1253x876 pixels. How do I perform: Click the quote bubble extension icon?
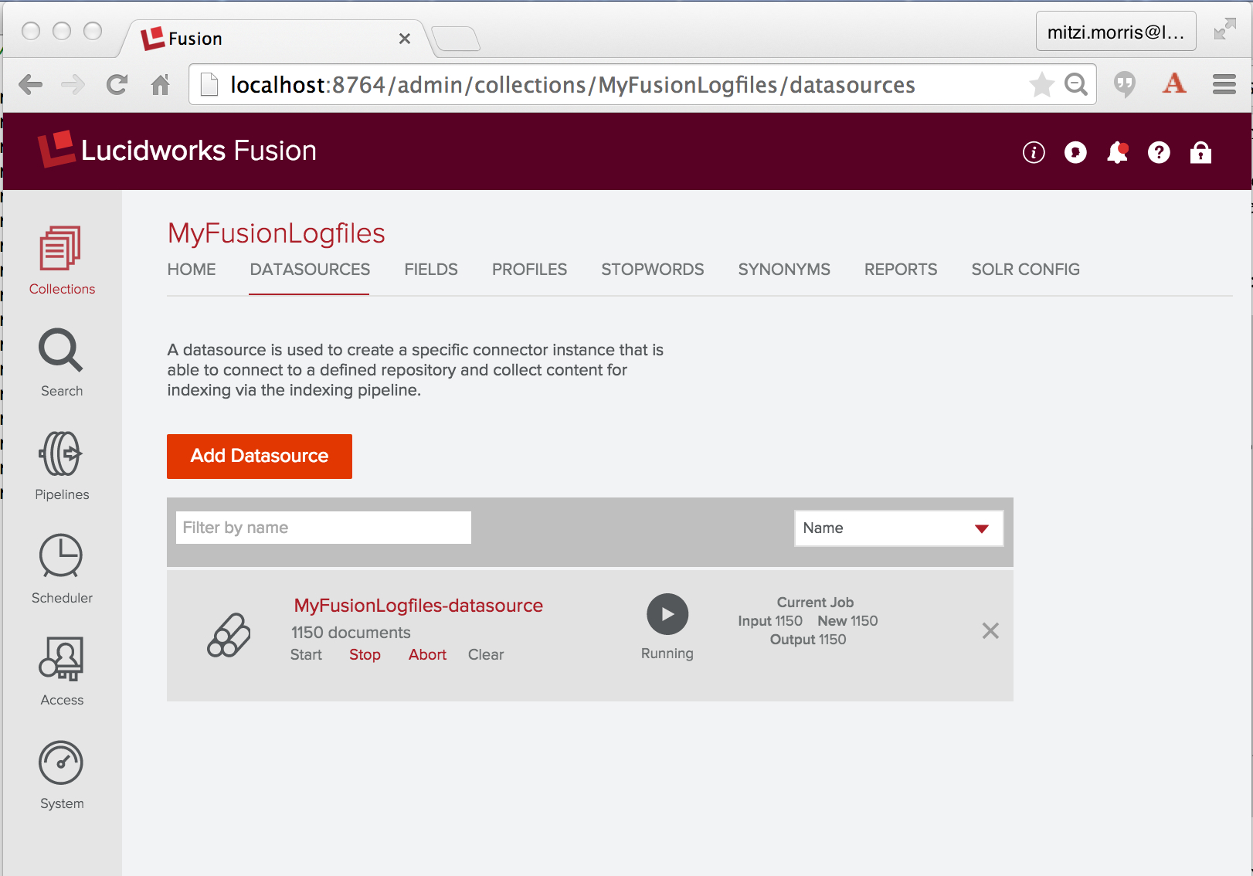click(1125, 84)
